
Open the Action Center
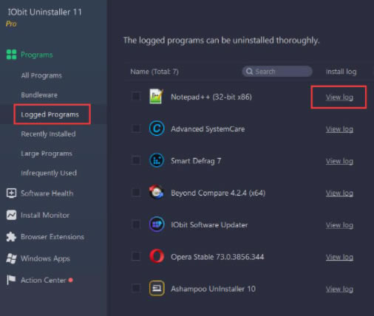click(x=44, y=280)
